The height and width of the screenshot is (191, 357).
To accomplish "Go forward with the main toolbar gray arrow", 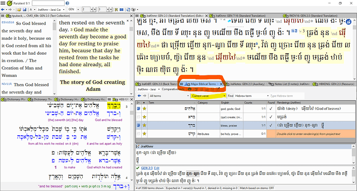I will pos(10,9).
